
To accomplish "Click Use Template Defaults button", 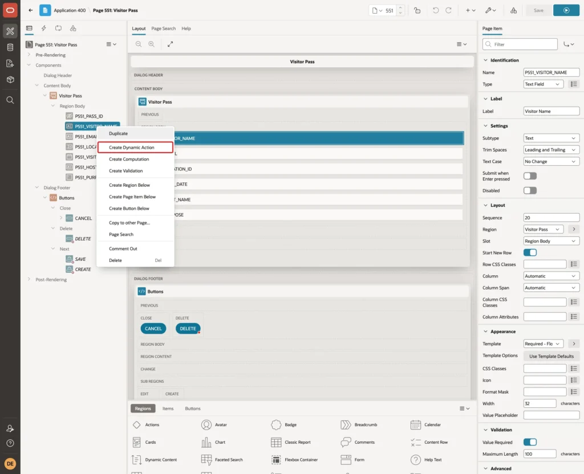I will point(551,356).
